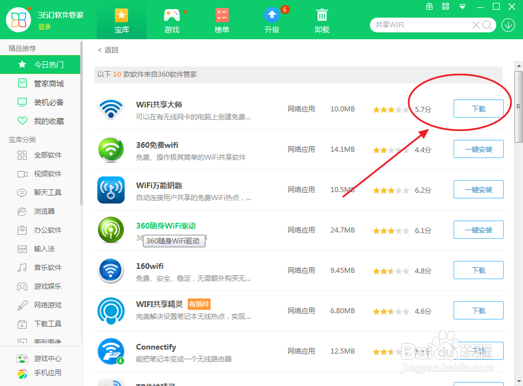Select 音乐软件 category
The width and height of the screenshot is (523, 386).
[40, 267]
